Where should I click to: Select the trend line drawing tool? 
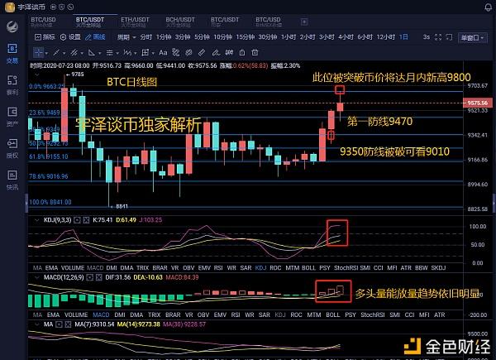(x=56, y=53)
